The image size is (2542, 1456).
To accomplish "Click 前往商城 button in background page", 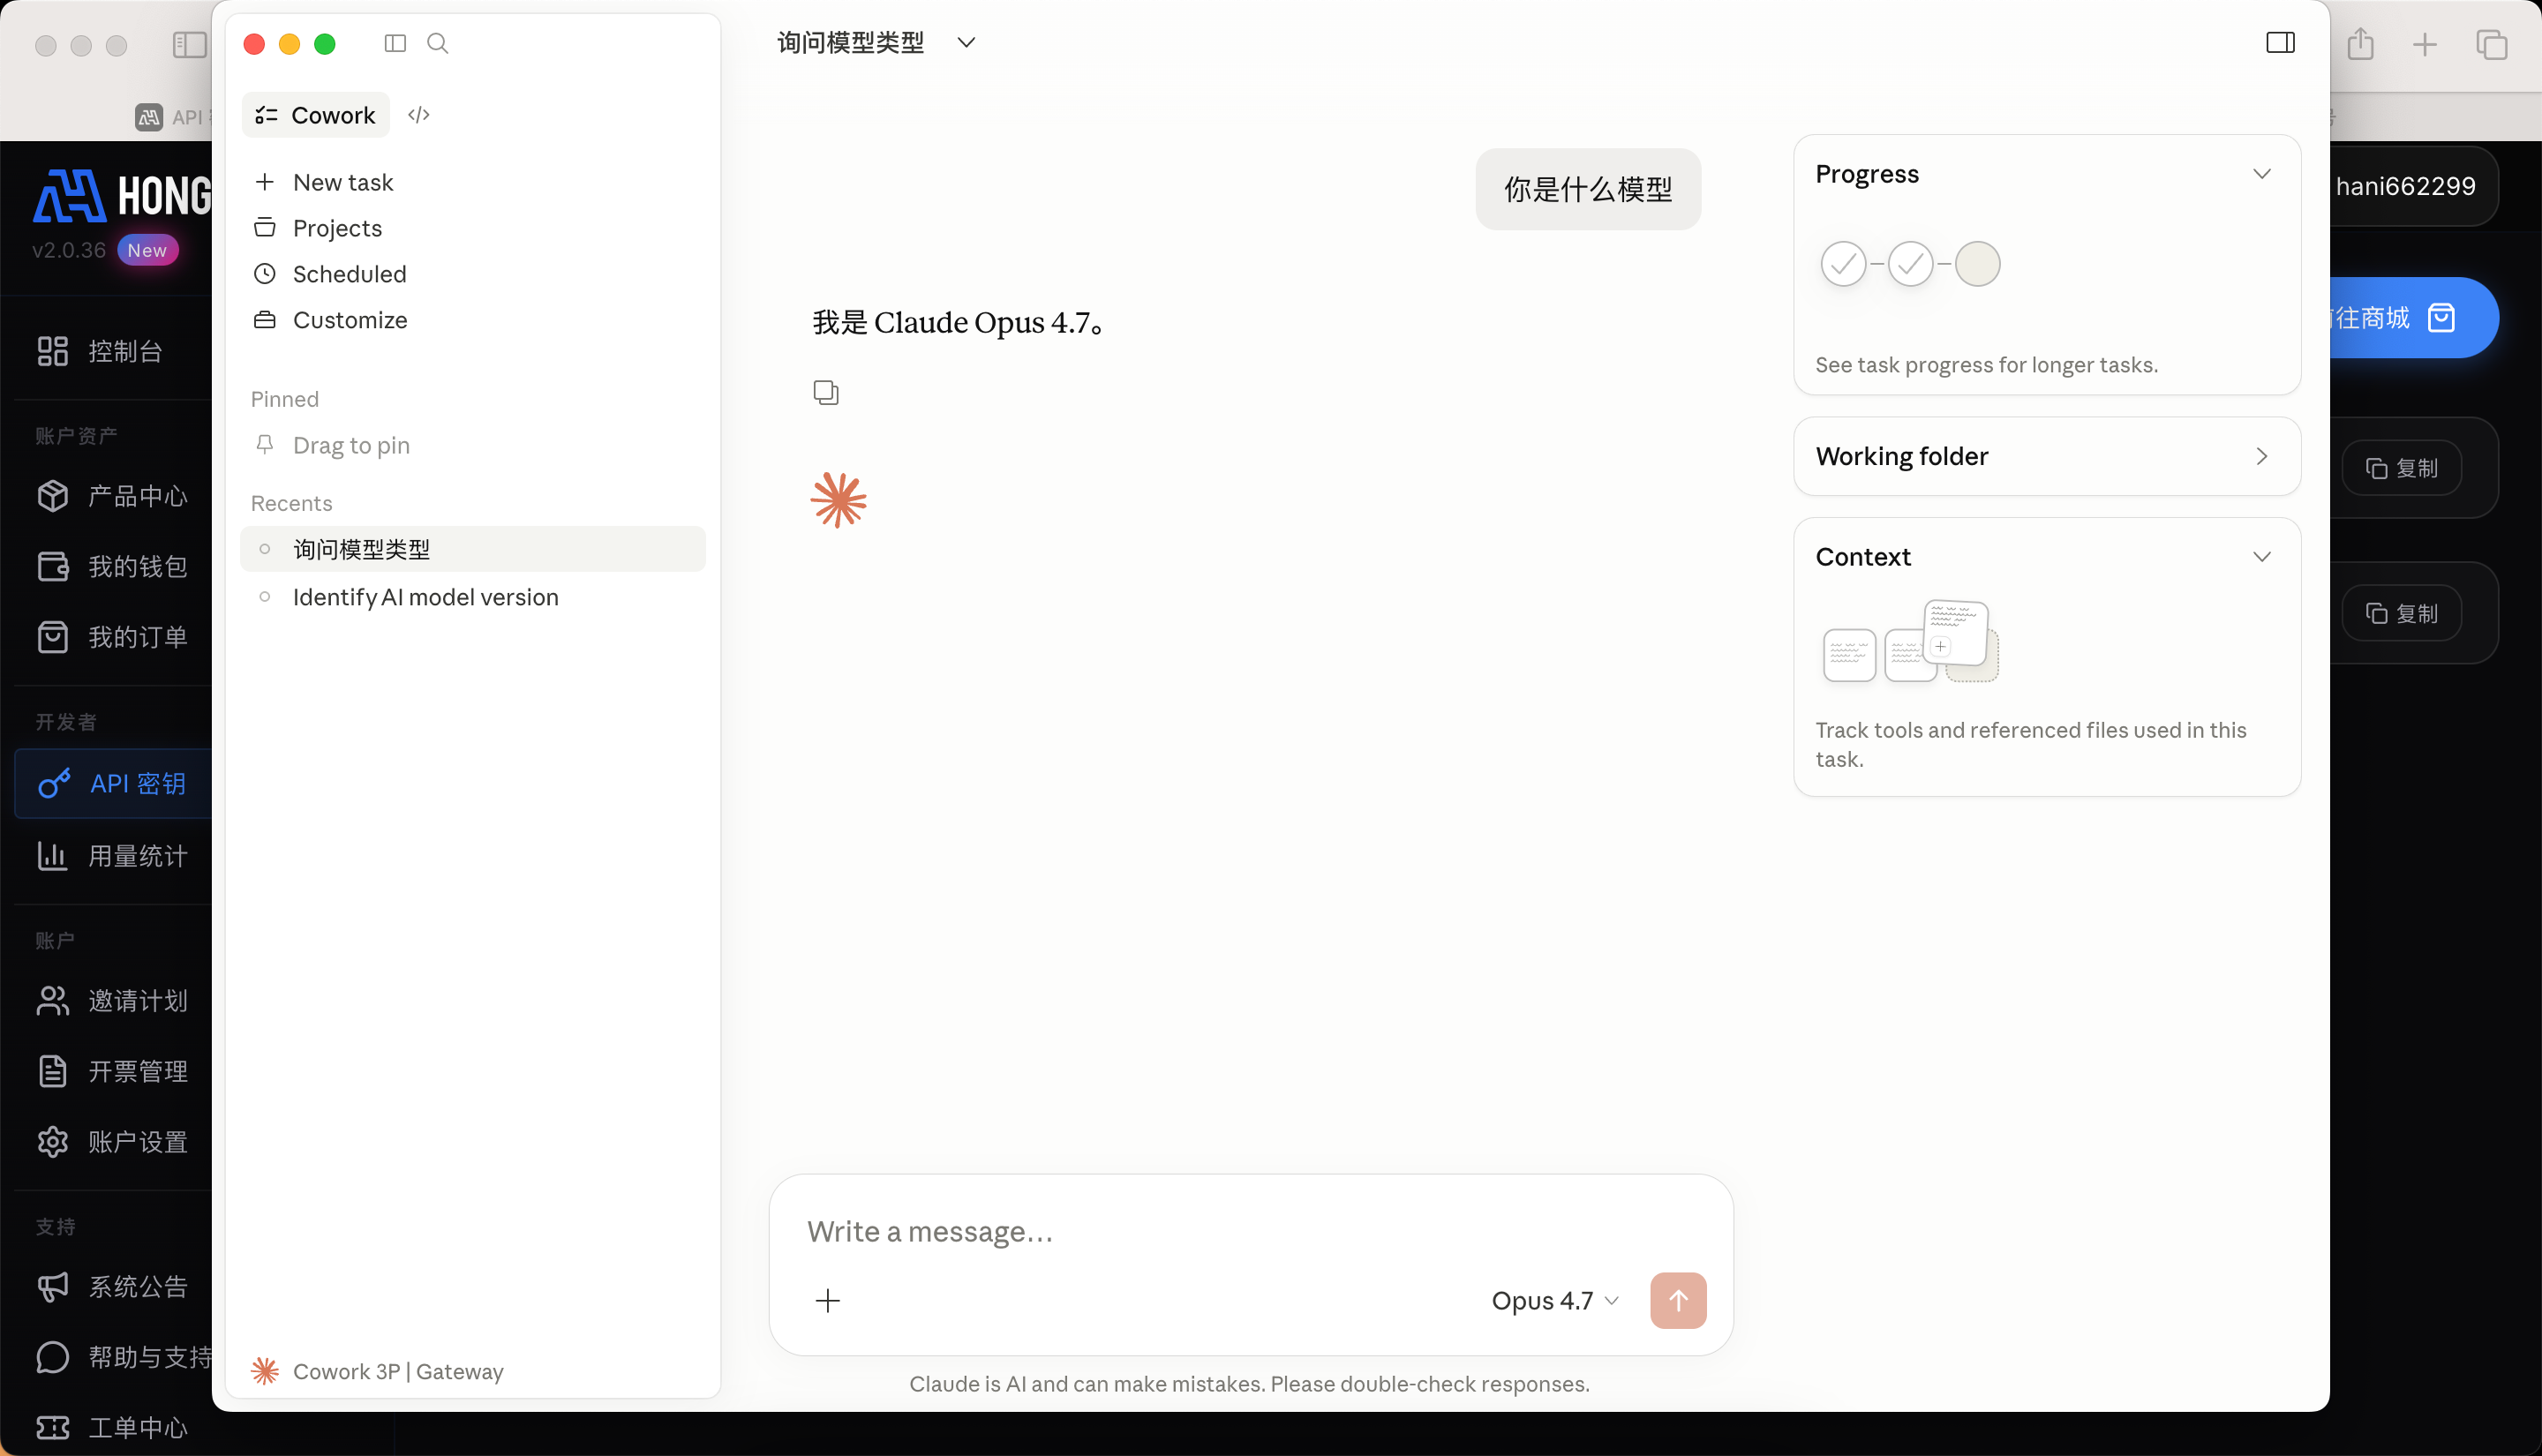I will (2414, 318).
